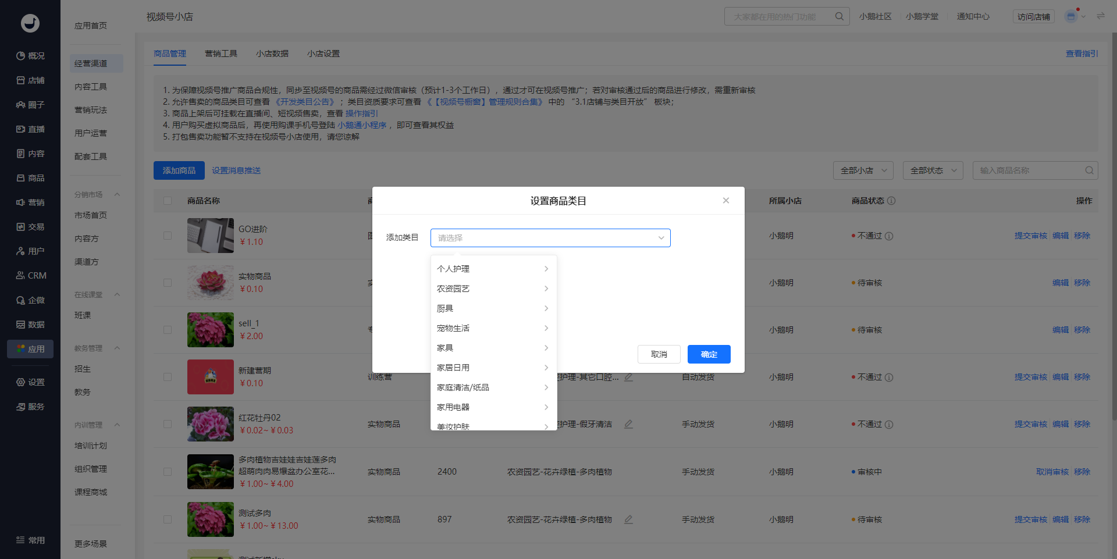Open the 全部小店 filter dropdown
The width and height of the screenshot is (1117, 559).
coord(863,170)
